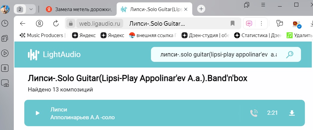The height and width of the screenshot is (130, 313).
Task: Open Yandex home with the Я button
Action: 39,23
